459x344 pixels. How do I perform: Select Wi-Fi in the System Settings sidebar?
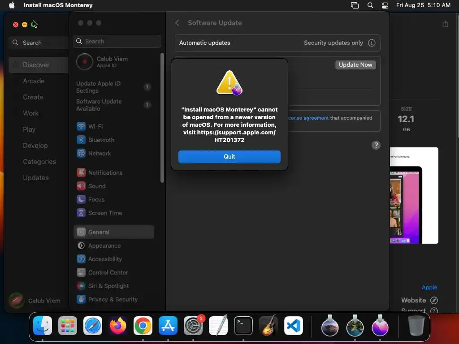[x=113, y=126]
